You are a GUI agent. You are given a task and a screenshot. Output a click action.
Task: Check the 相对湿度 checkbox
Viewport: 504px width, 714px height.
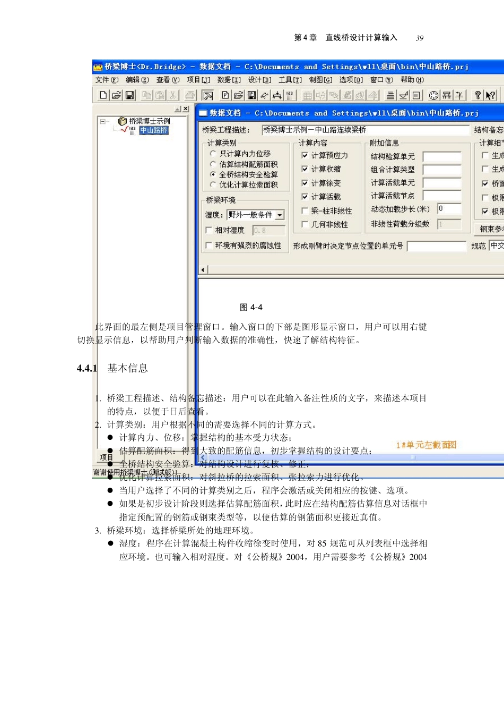208,230
